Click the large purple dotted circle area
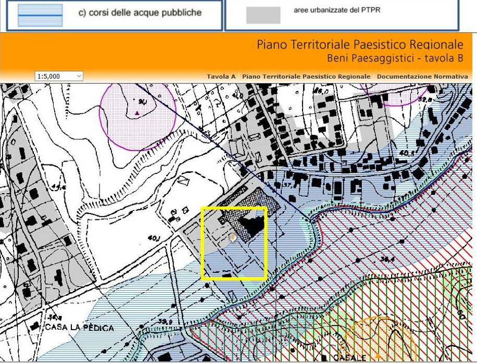477x364 pixels. (138, 117)
